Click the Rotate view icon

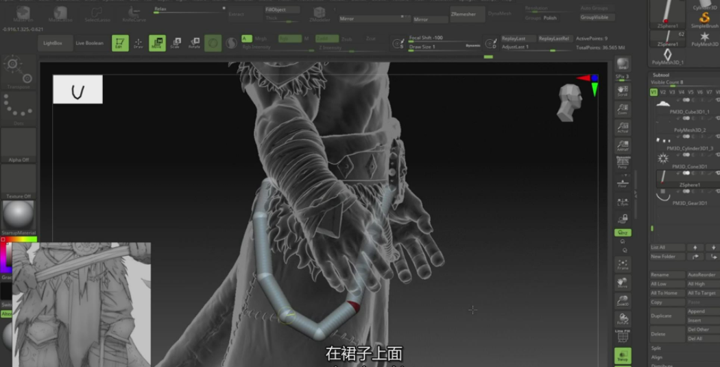623,319
